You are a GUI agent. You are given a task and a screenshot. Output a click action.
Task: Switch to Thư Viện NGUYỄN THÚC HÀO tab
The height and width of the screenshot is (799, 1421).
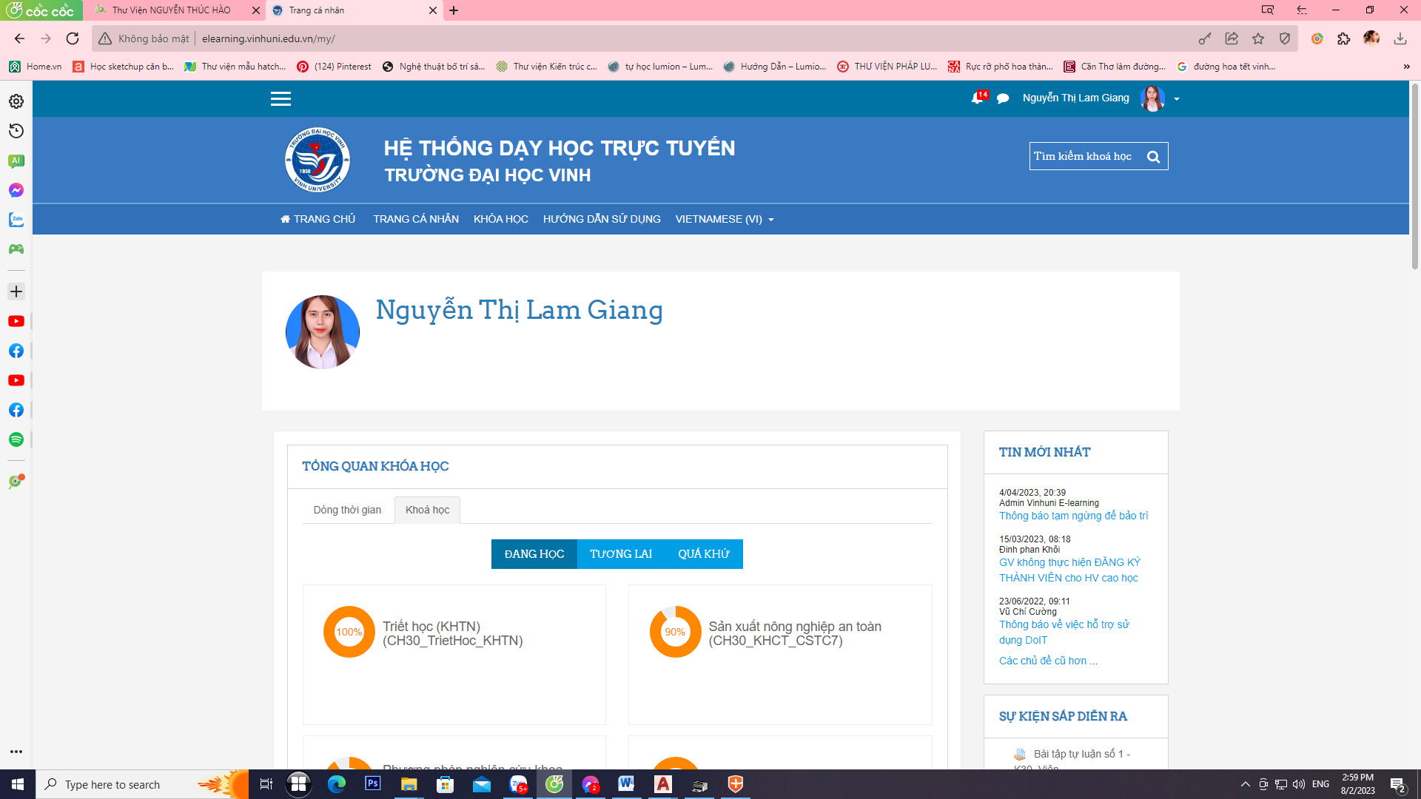pos(172,10)
